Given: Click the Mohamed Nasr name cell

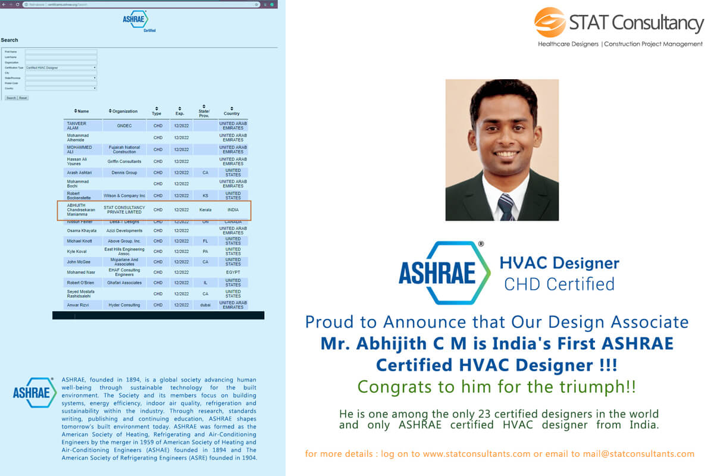Looking at the screenshot, I should [x=81, y=272].
